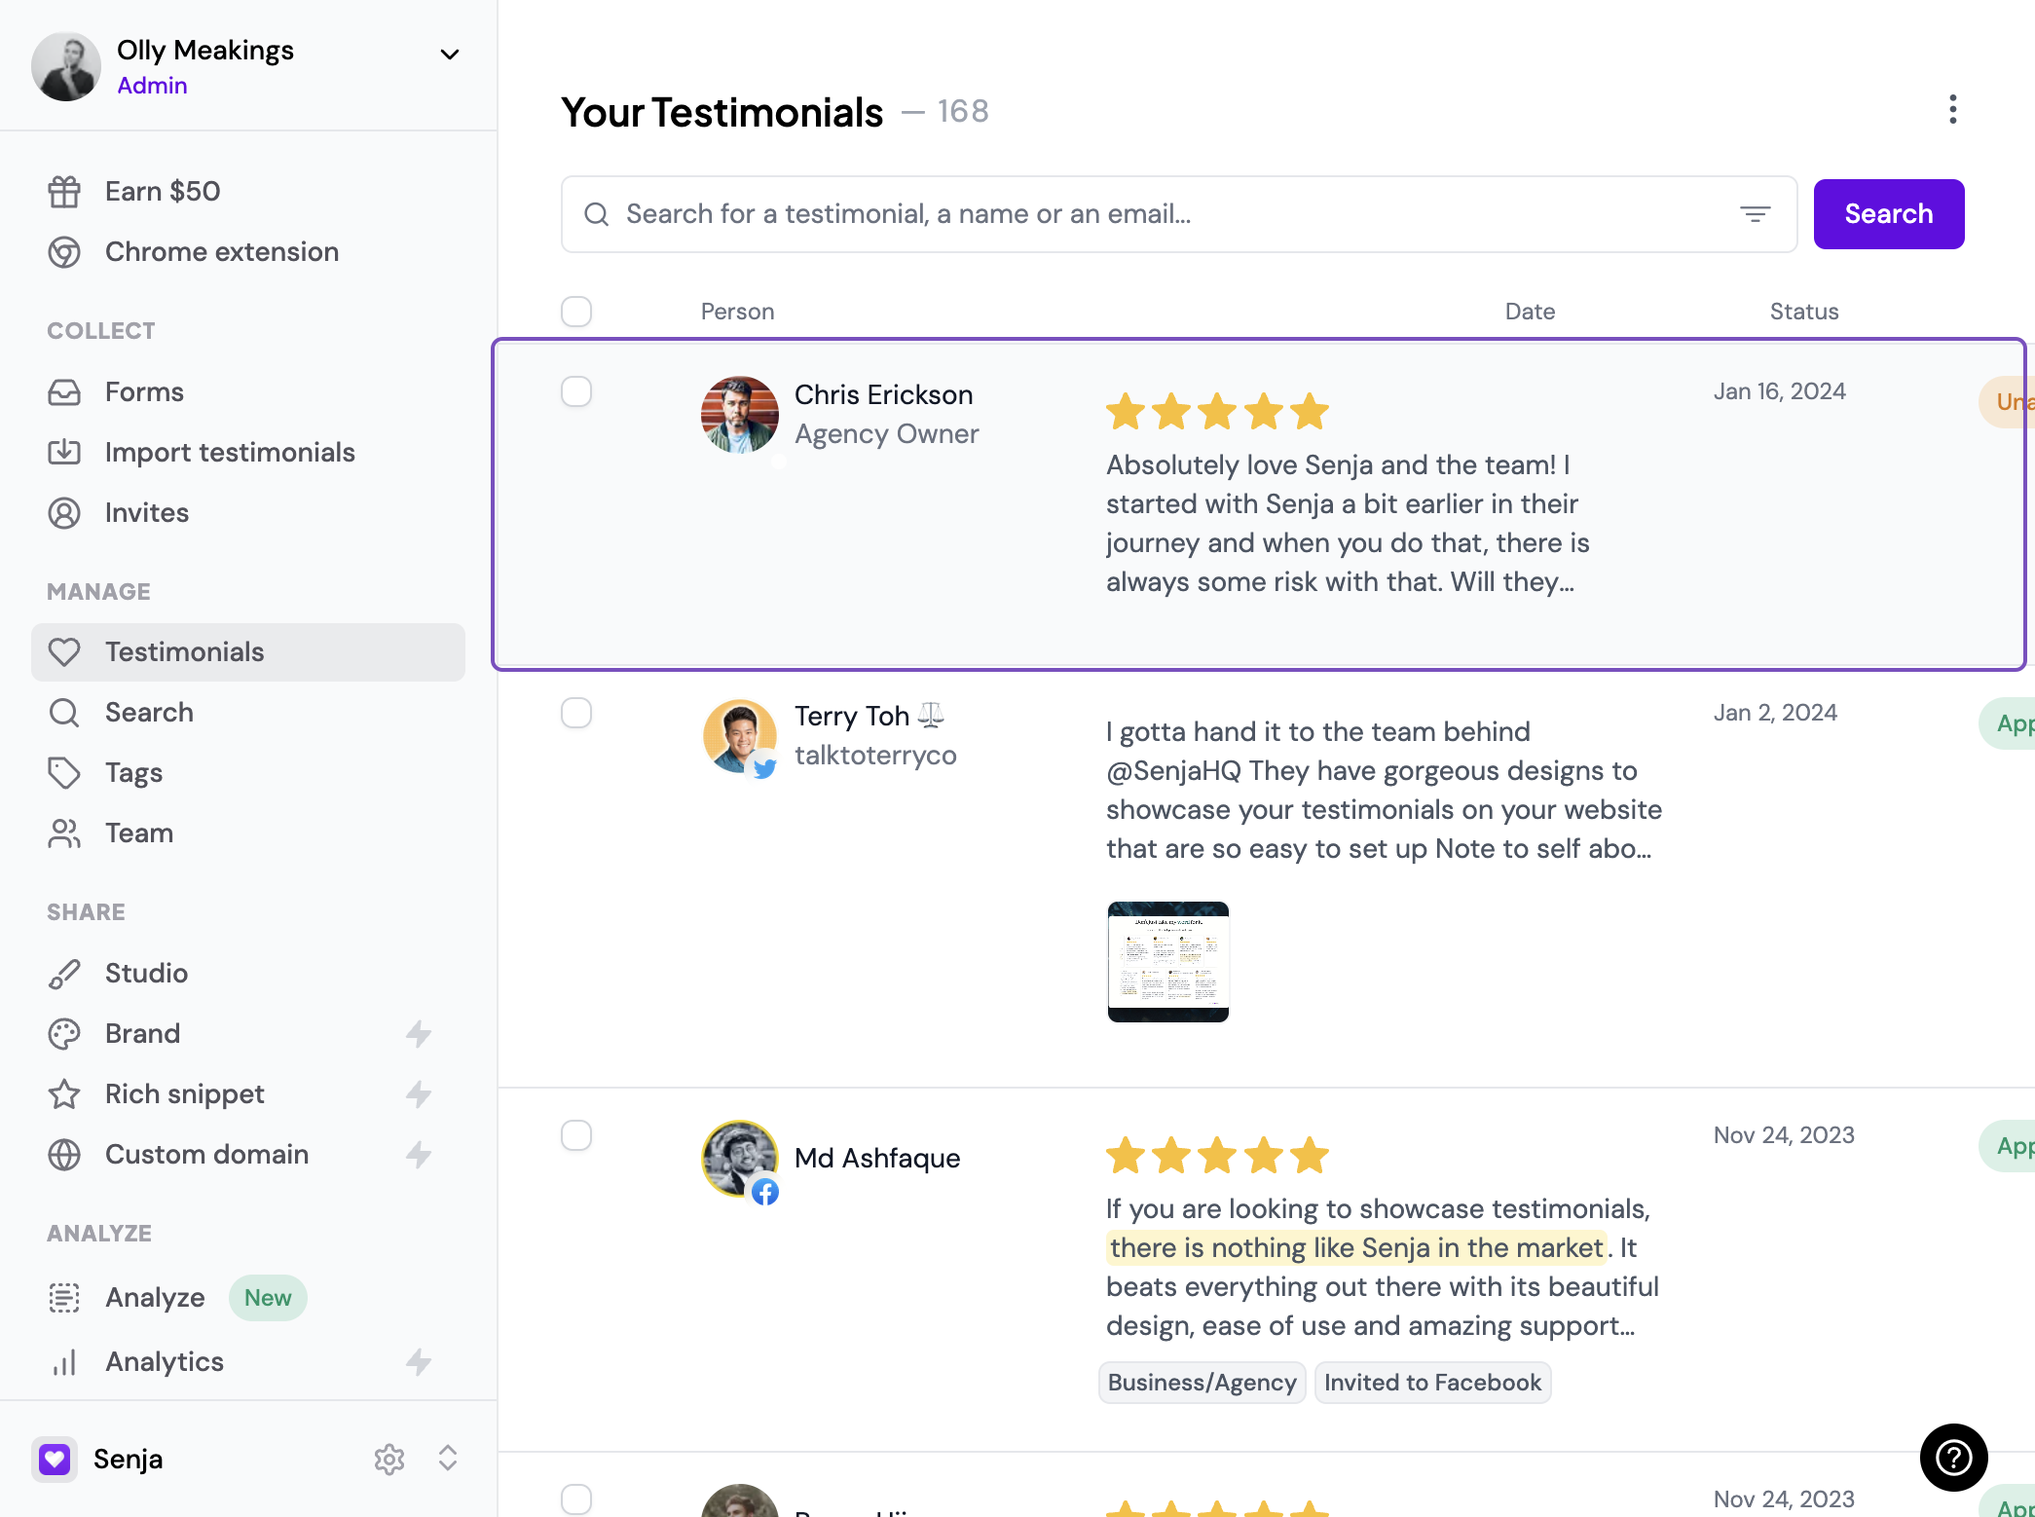Click Chris Erickson's Unapproved status badge
This screenshot has height=1517, width=2035.
point(2008,401)
